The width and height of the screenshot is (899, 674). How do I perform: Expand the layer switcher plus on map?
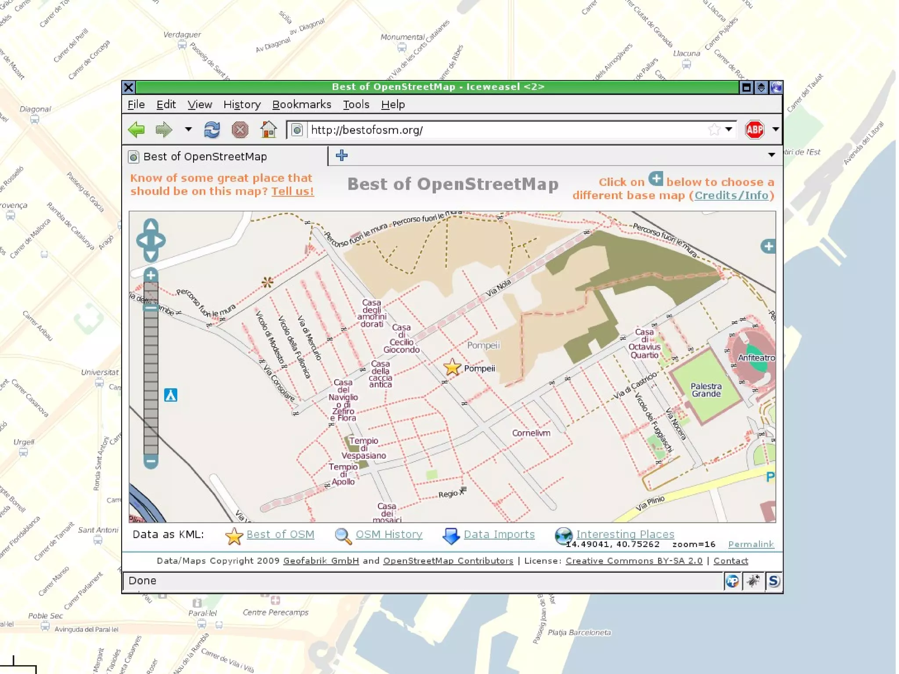coord(768,246)
